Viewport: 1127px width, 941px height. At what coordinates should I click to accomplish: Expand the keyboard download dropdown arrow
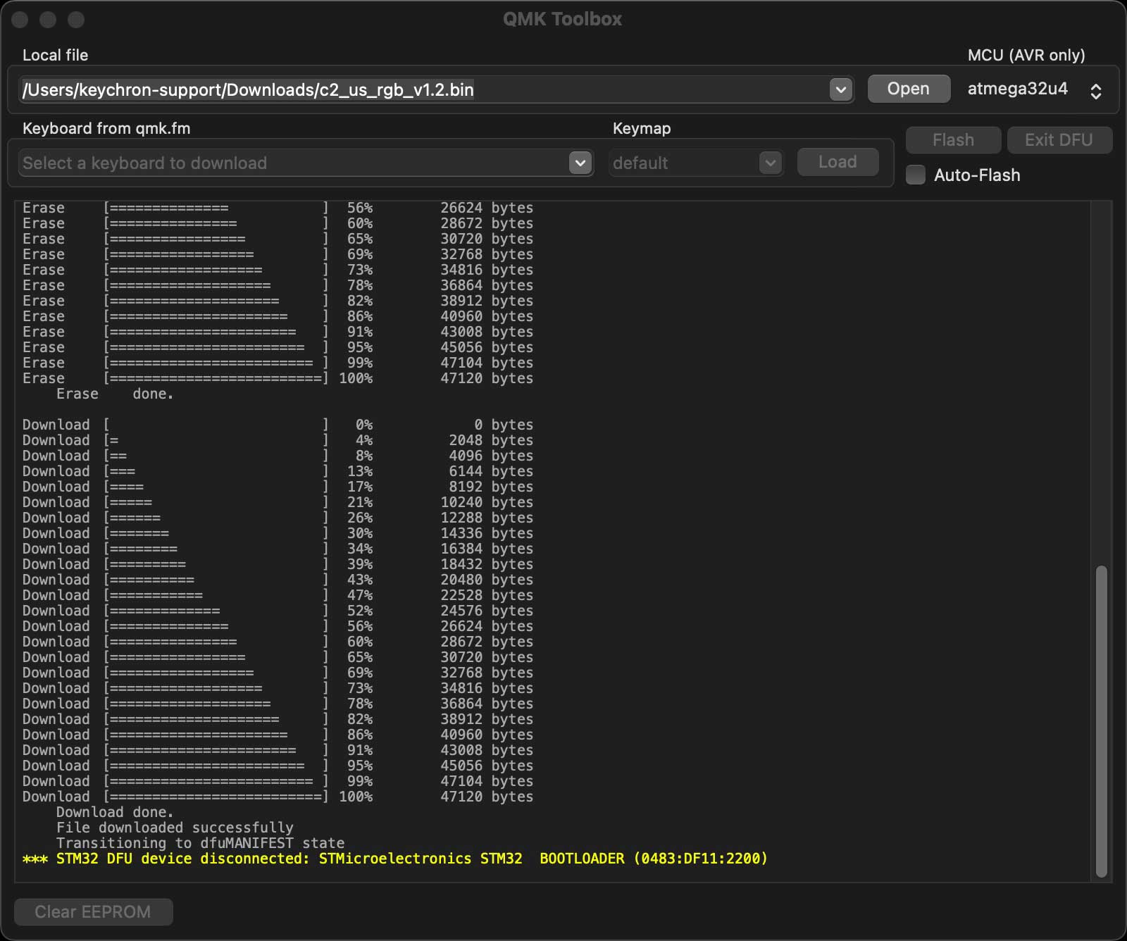click(x=580, y=163)
